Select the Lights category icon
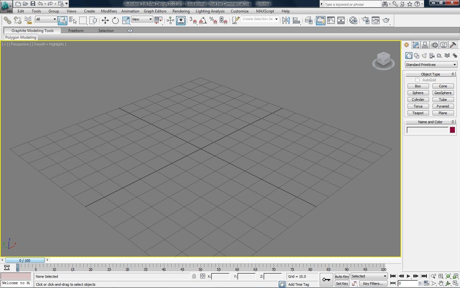The image size is (460, 288). tap(424, 56)
